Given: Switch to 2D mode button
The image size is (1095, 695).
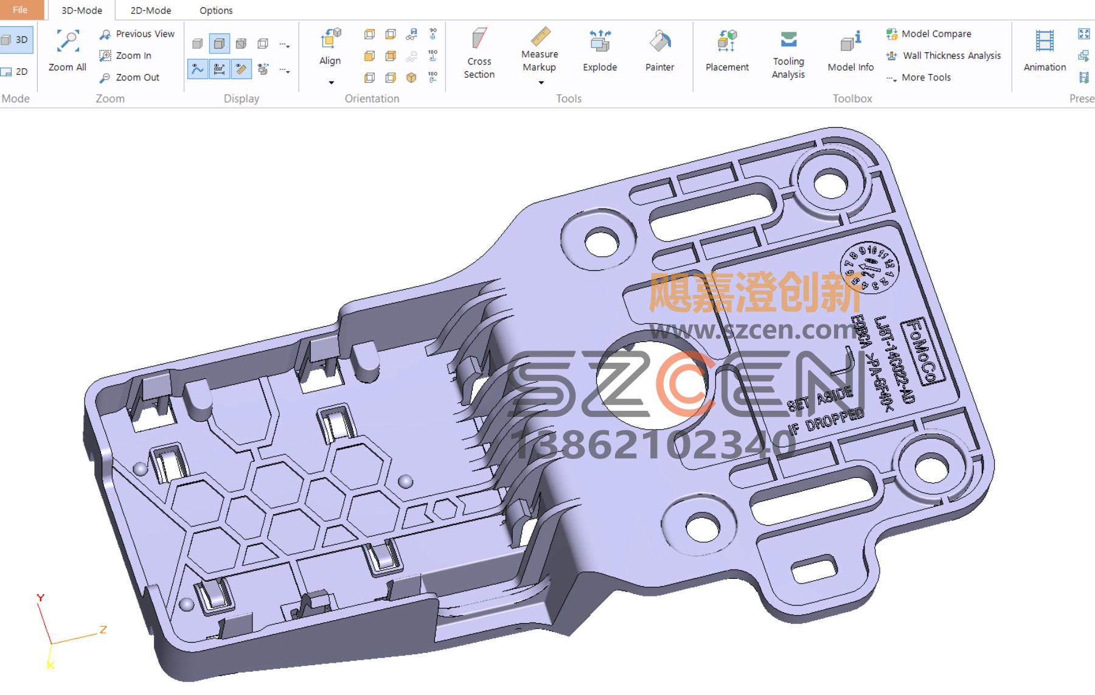Looking at the screenshot, I should point(15,71).
